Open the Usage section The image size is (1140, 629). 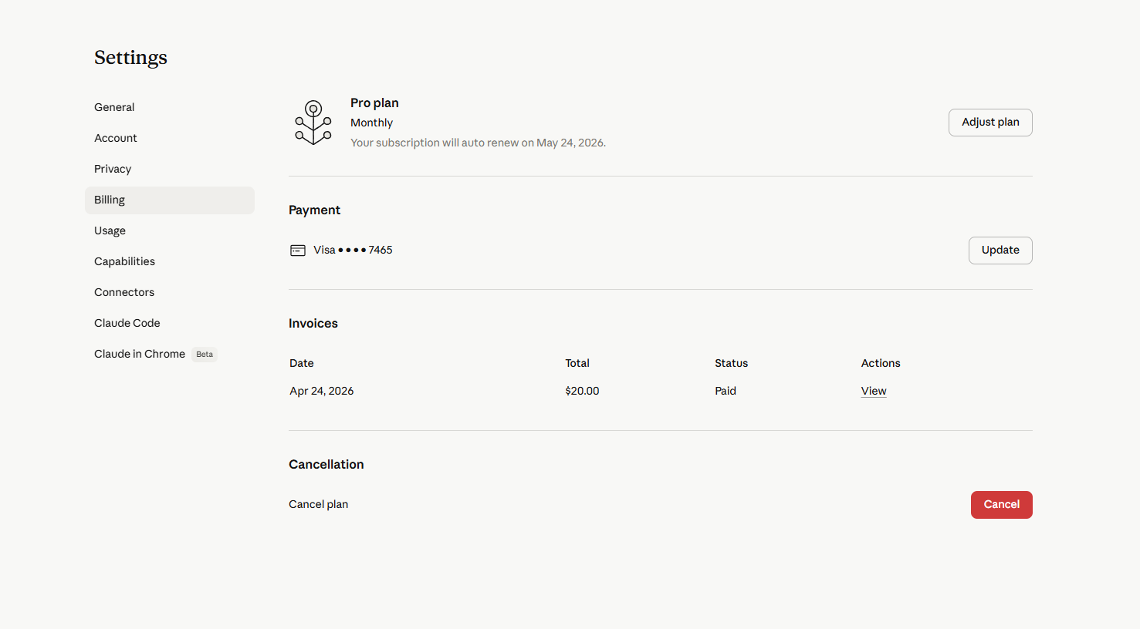pyautogui.click(x=110, y=230)
